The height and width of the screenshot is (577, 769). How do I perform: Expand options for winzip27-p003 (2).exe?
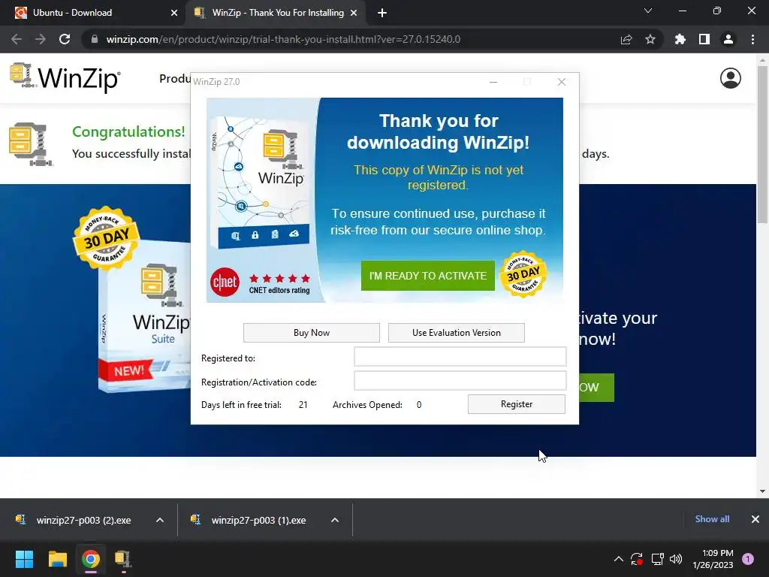click(160, 520)
